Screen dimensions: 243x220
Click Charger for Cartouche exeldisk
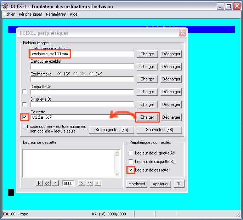147,67
